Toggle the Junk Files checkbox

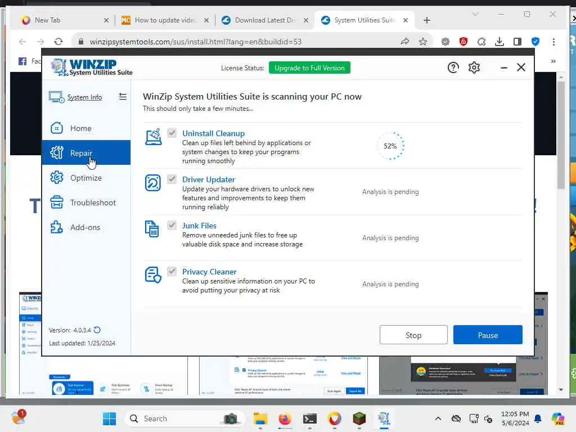(172, 225)
